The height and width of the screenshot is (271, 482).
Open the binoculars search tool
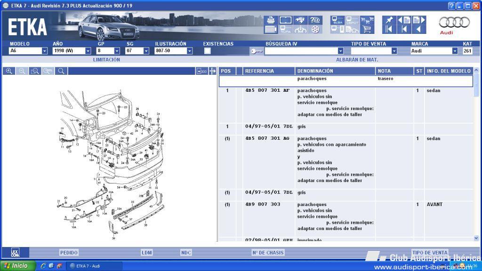[300, 20]
